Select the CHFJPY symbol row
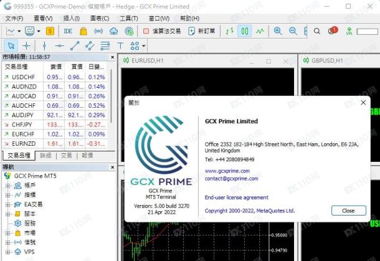Image resolution: width=380 pixels, height=261 pixels. tap(55, 125)
